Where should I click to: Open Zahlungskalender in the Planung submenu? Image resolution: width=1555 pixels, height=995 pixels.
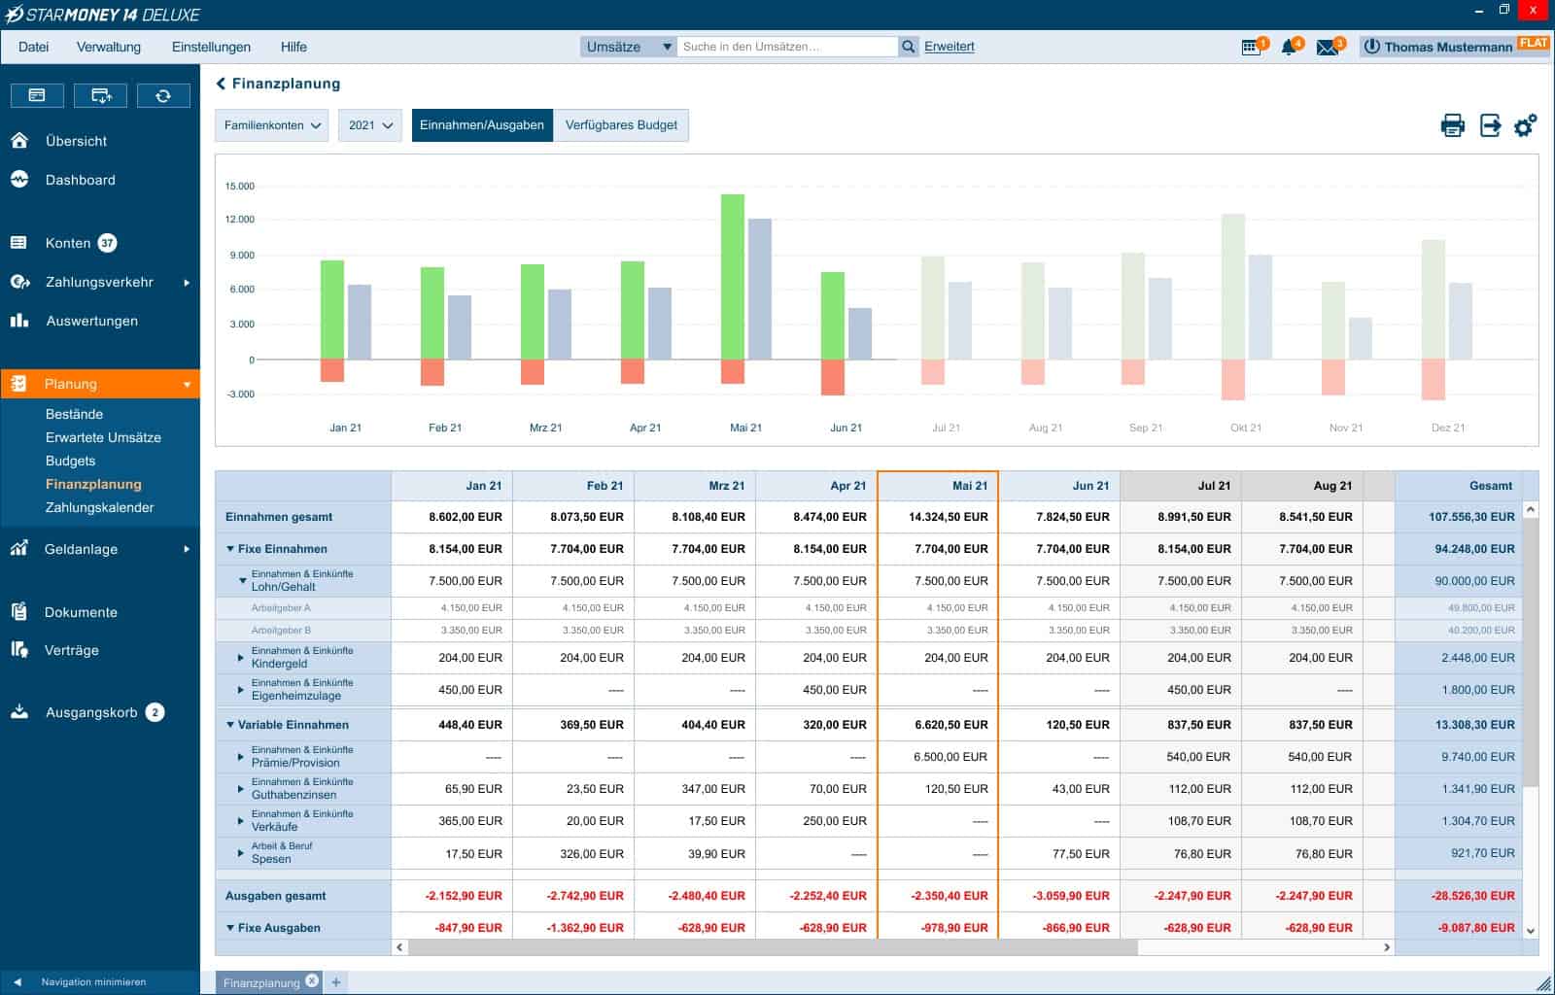pos(99,507)
